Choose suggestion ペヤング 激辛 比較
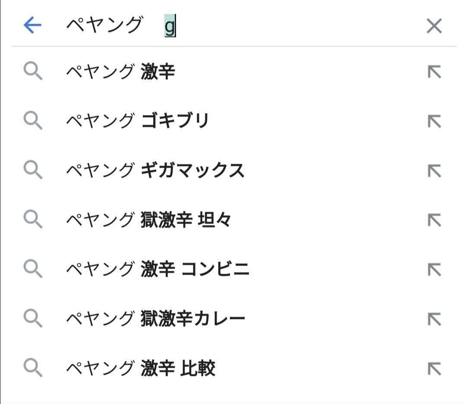 point(141,369)
